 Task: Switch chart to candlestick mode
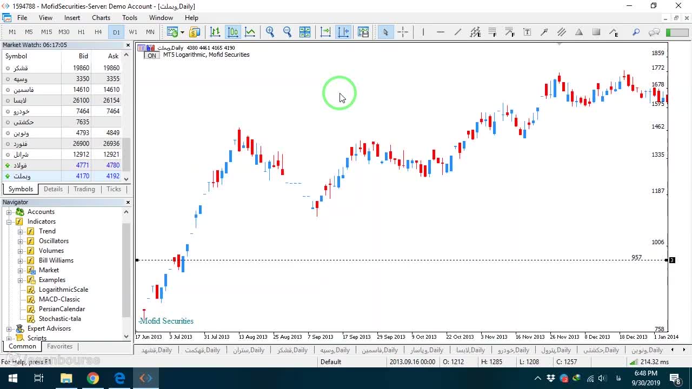233,32
